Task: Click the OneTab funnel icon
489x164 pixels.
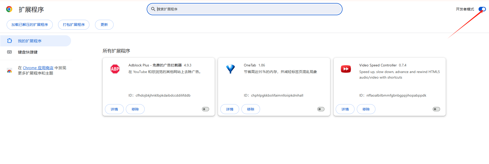Action: tap(230, 69)
